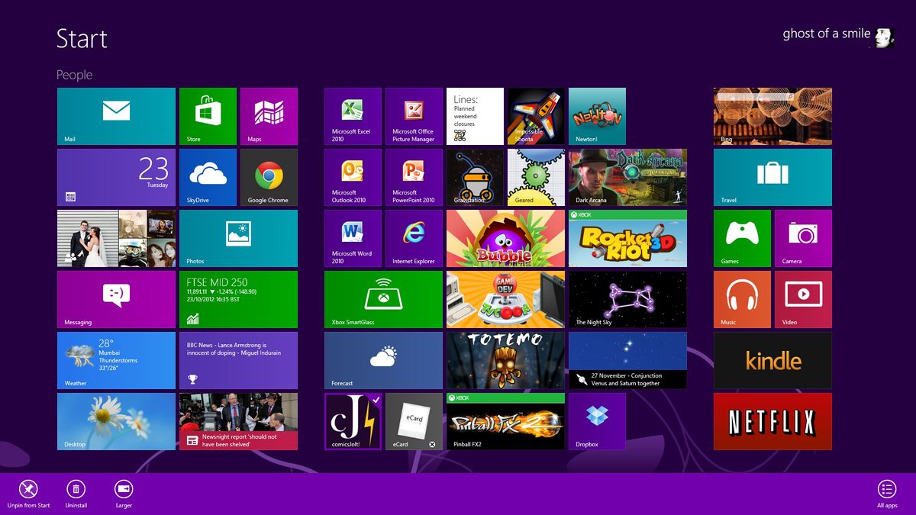
Task: Open Microsoft Excel 2010
Action: [x=352, y=116]
